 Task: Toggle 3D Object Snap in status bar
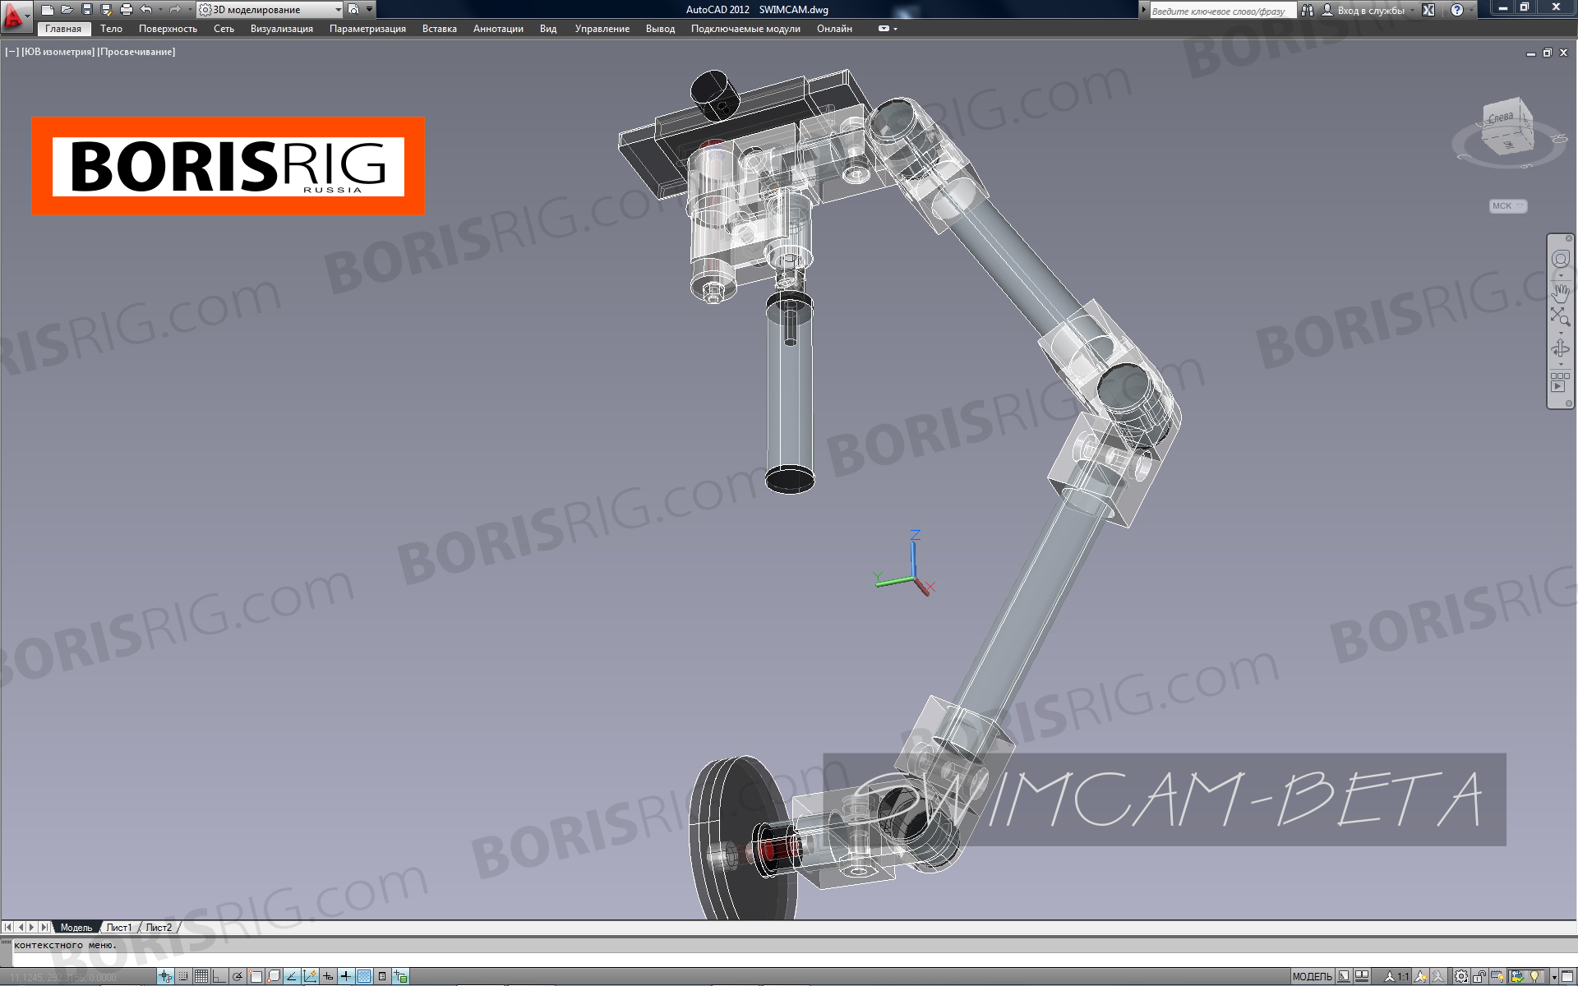(x=274, y=977)
